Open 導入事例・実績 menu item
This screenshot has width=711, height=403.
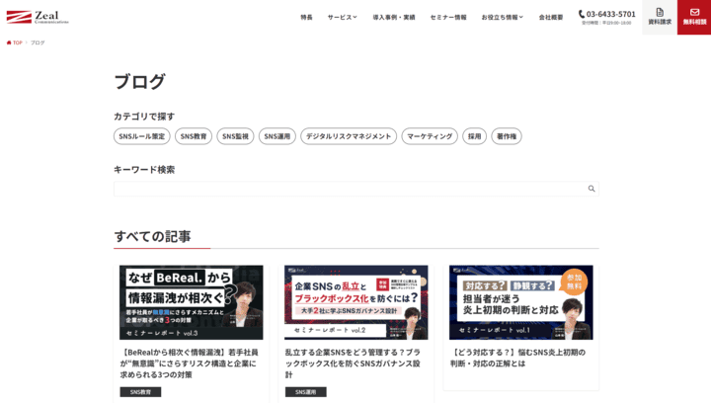click(x=394, y=17)
